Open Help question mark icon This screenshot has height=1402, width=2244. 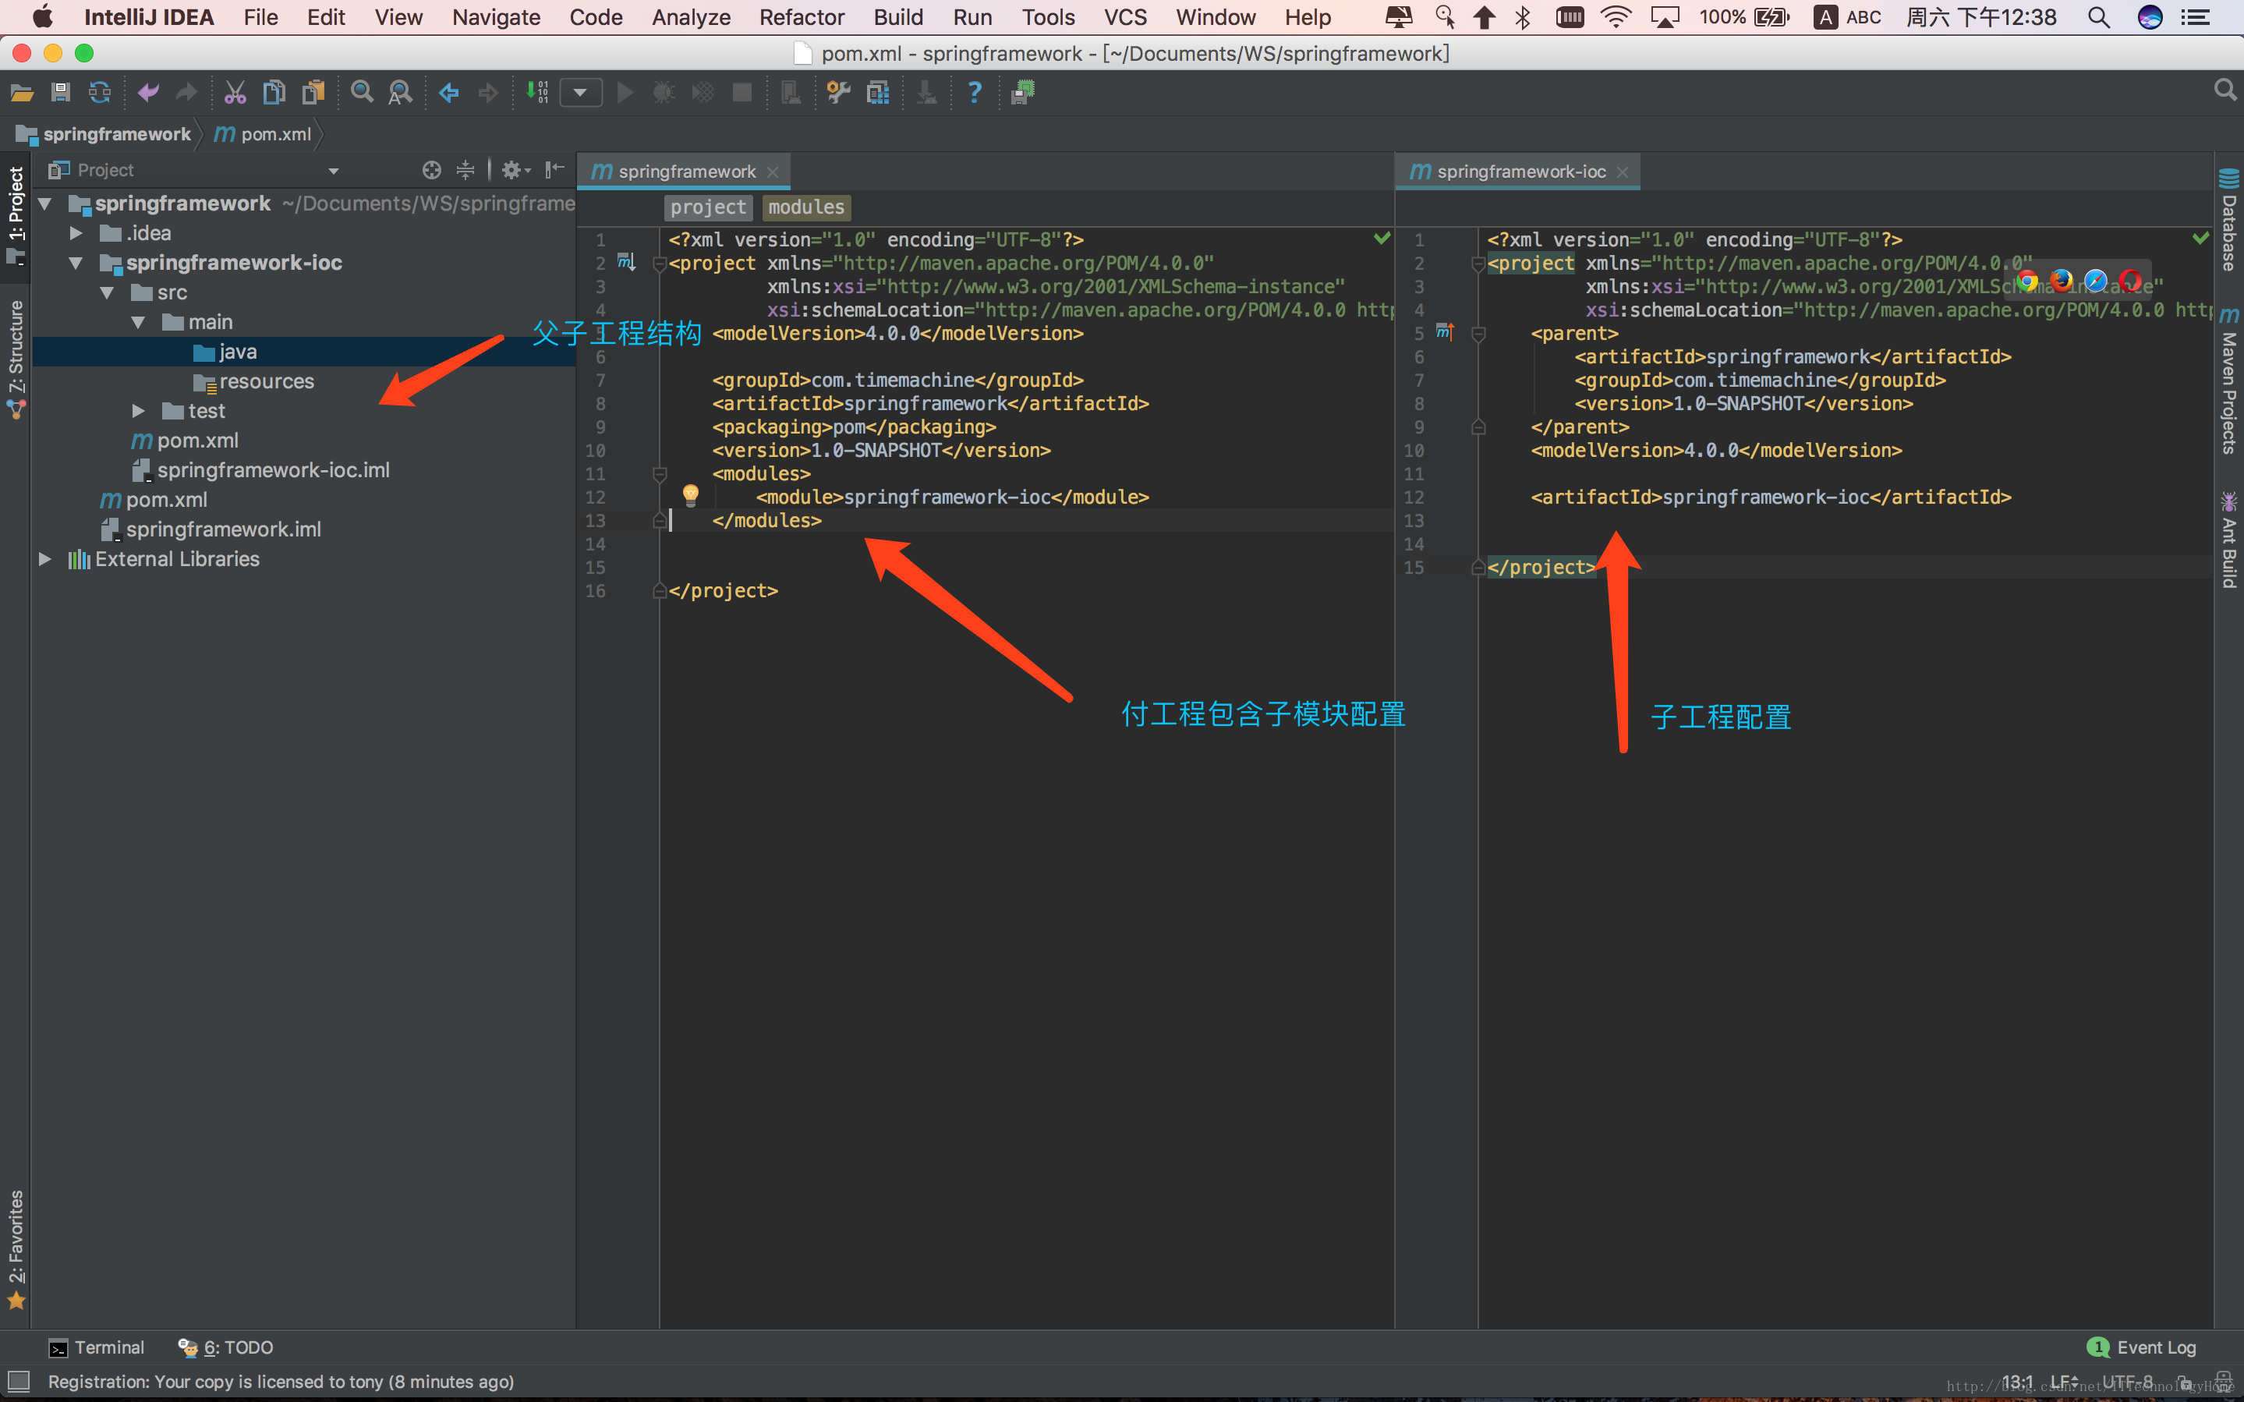(x=974, y=93)
